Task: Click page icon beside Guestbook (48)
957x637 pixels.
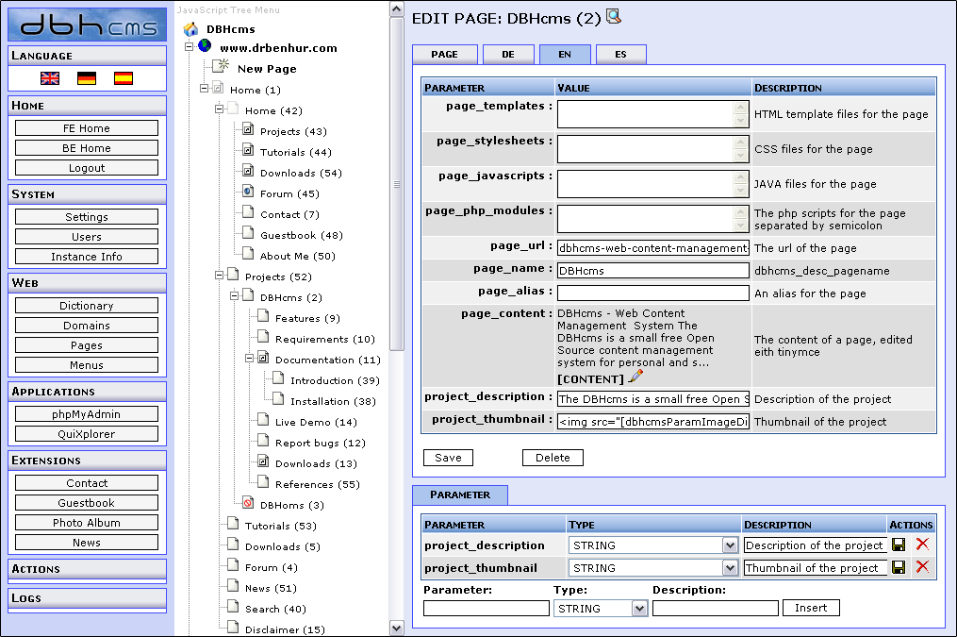Action: pos(248,233)
